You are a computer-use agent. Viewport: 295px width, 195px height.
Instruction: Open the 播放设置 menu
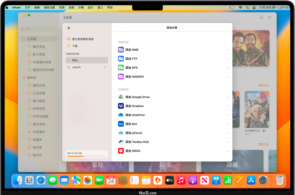(49, 8)
